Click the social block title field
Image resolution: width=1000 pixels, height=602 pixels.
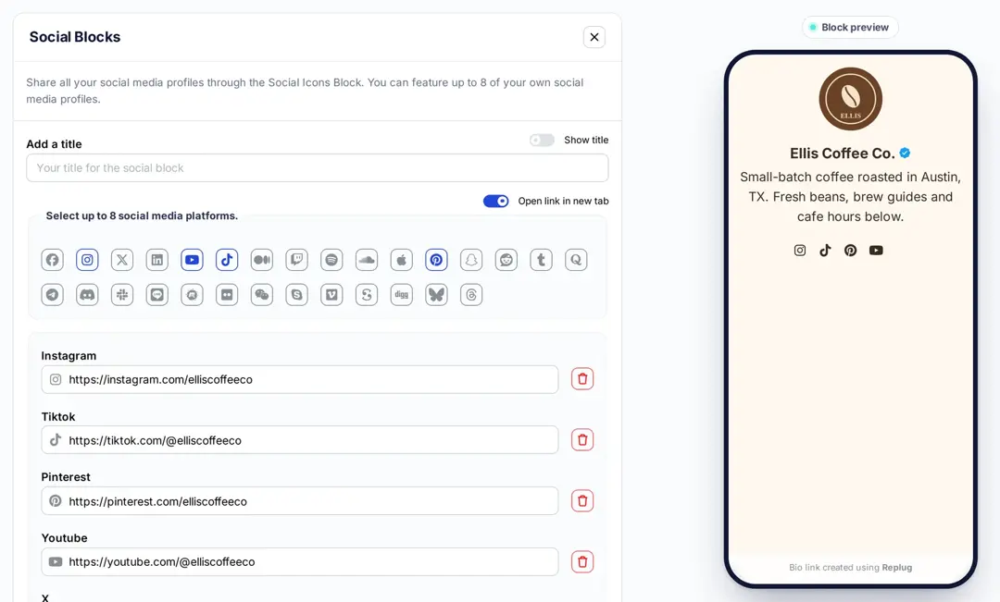pyautogui.click(x=317, y=168)
